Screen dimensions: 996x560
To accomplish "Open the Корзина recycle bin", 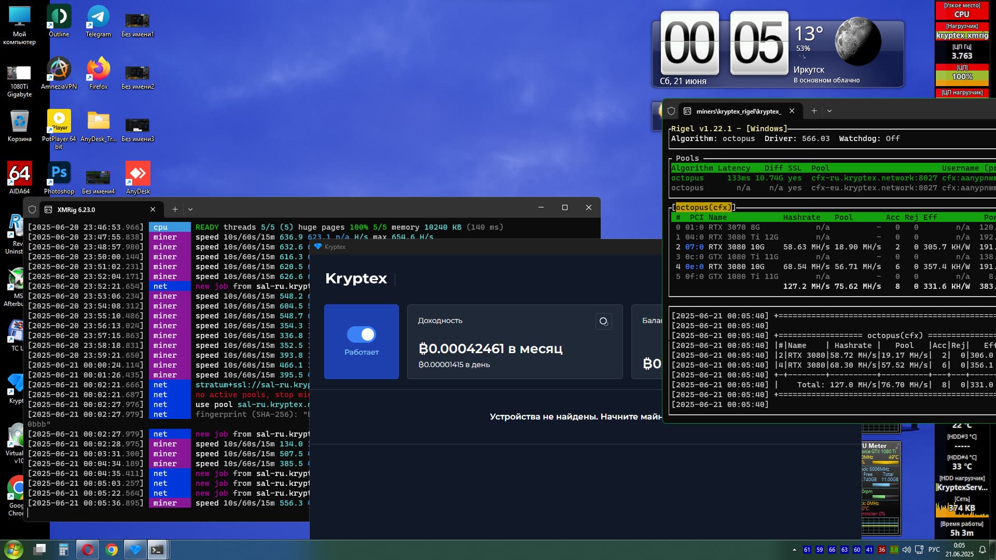I will coord(19,126).
